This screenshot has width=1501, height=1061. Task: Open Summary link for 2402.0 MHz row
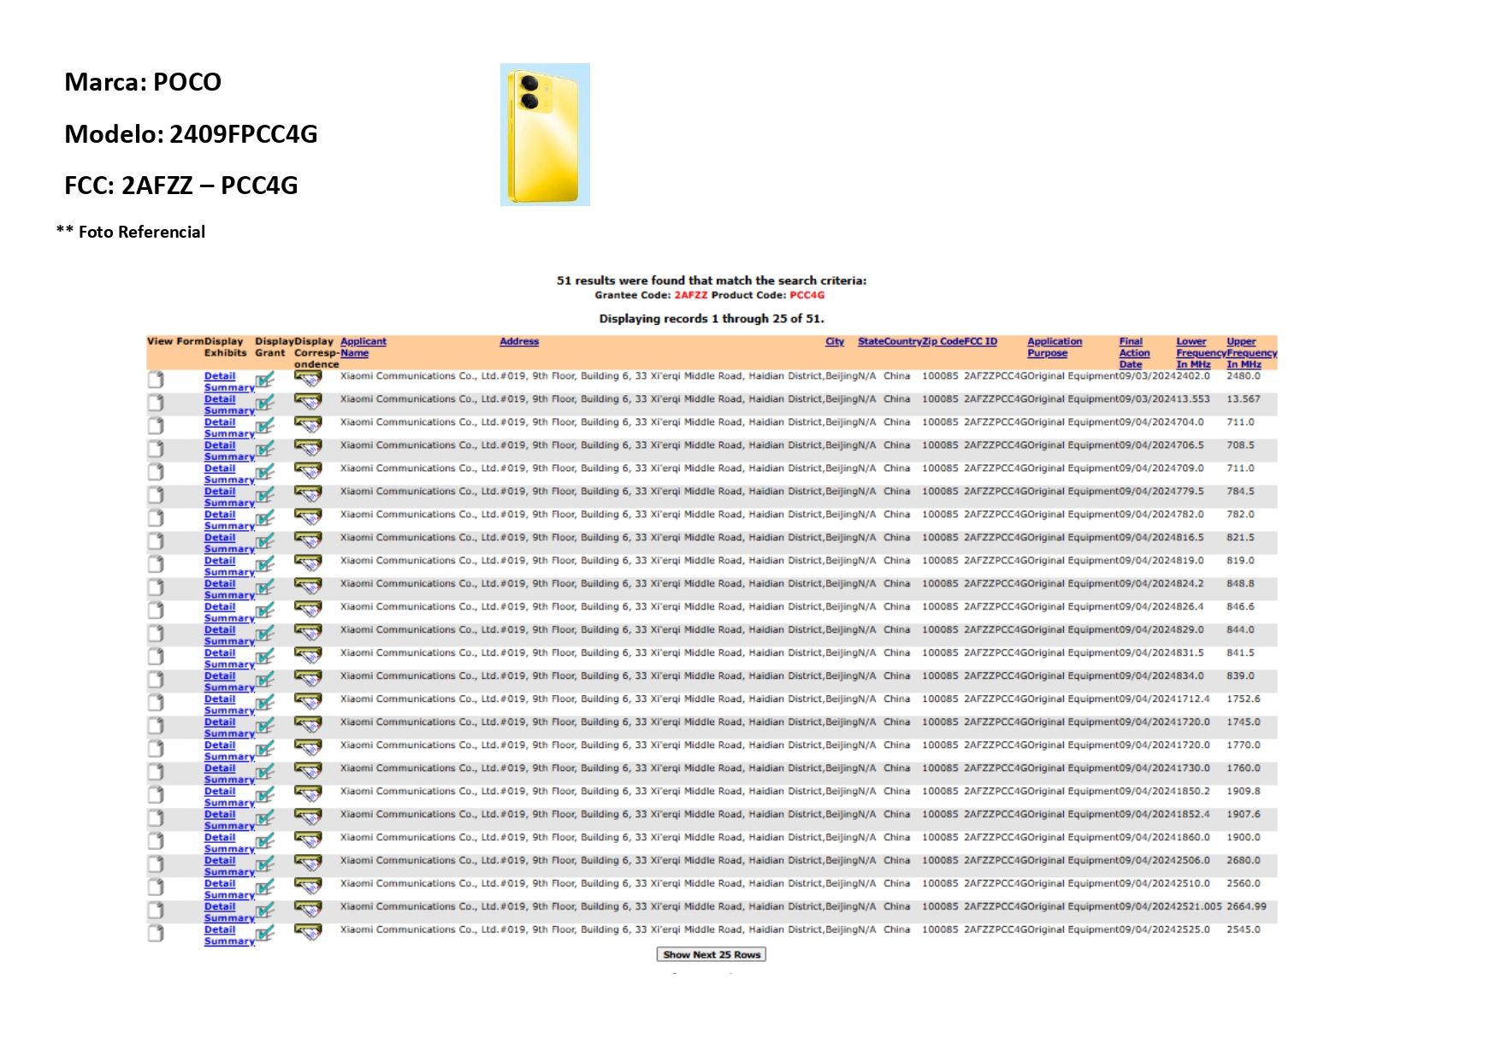coord(229,388)
